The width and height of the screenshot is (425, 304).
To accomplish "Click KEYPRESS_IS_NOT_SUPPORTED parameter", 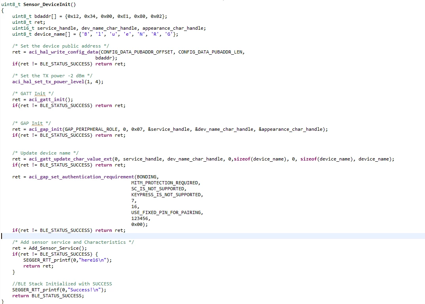I will click(166, 195).
